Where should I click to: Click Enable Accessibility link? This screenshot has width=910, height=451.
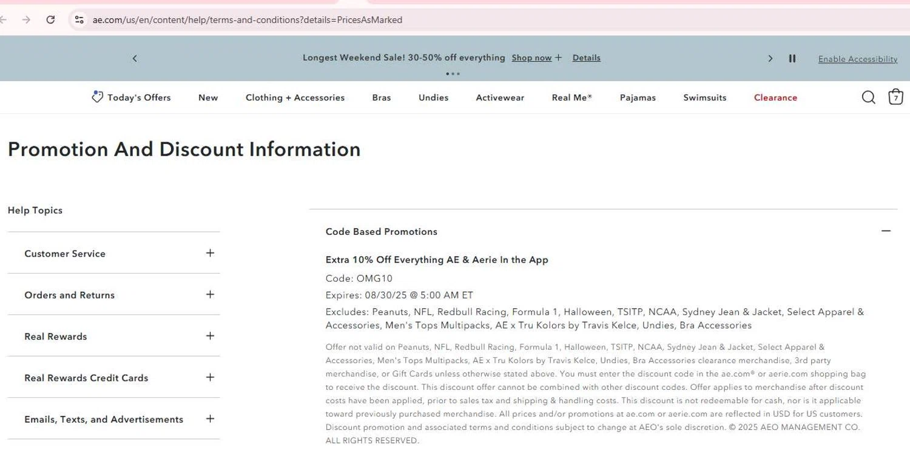(858, 59)
